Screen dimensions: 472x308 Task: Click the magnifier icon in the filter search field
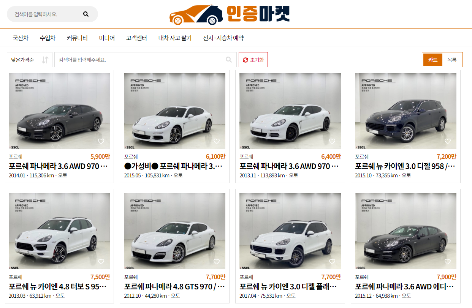click(x=229, y=60)
